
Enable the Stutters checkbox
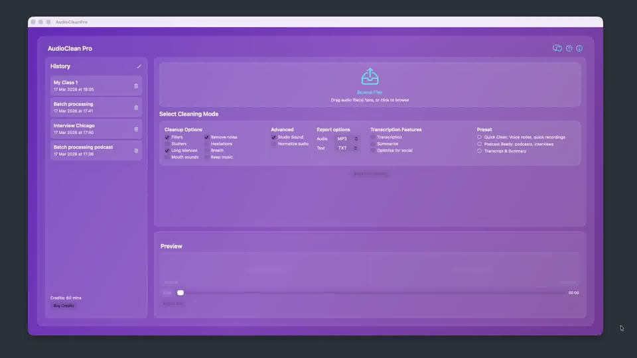pyautogui.click(x=167, y=144)
